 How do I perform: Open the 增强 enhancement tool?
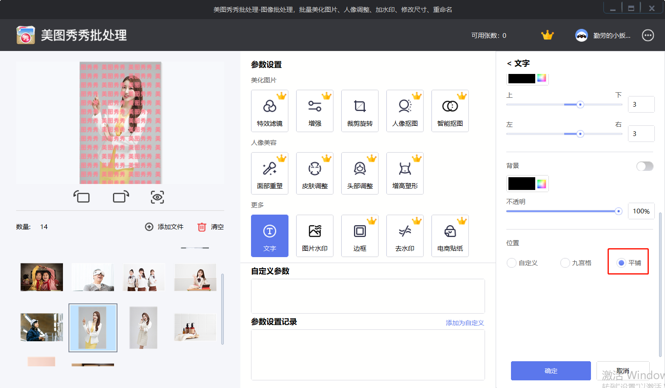(315, 110)
